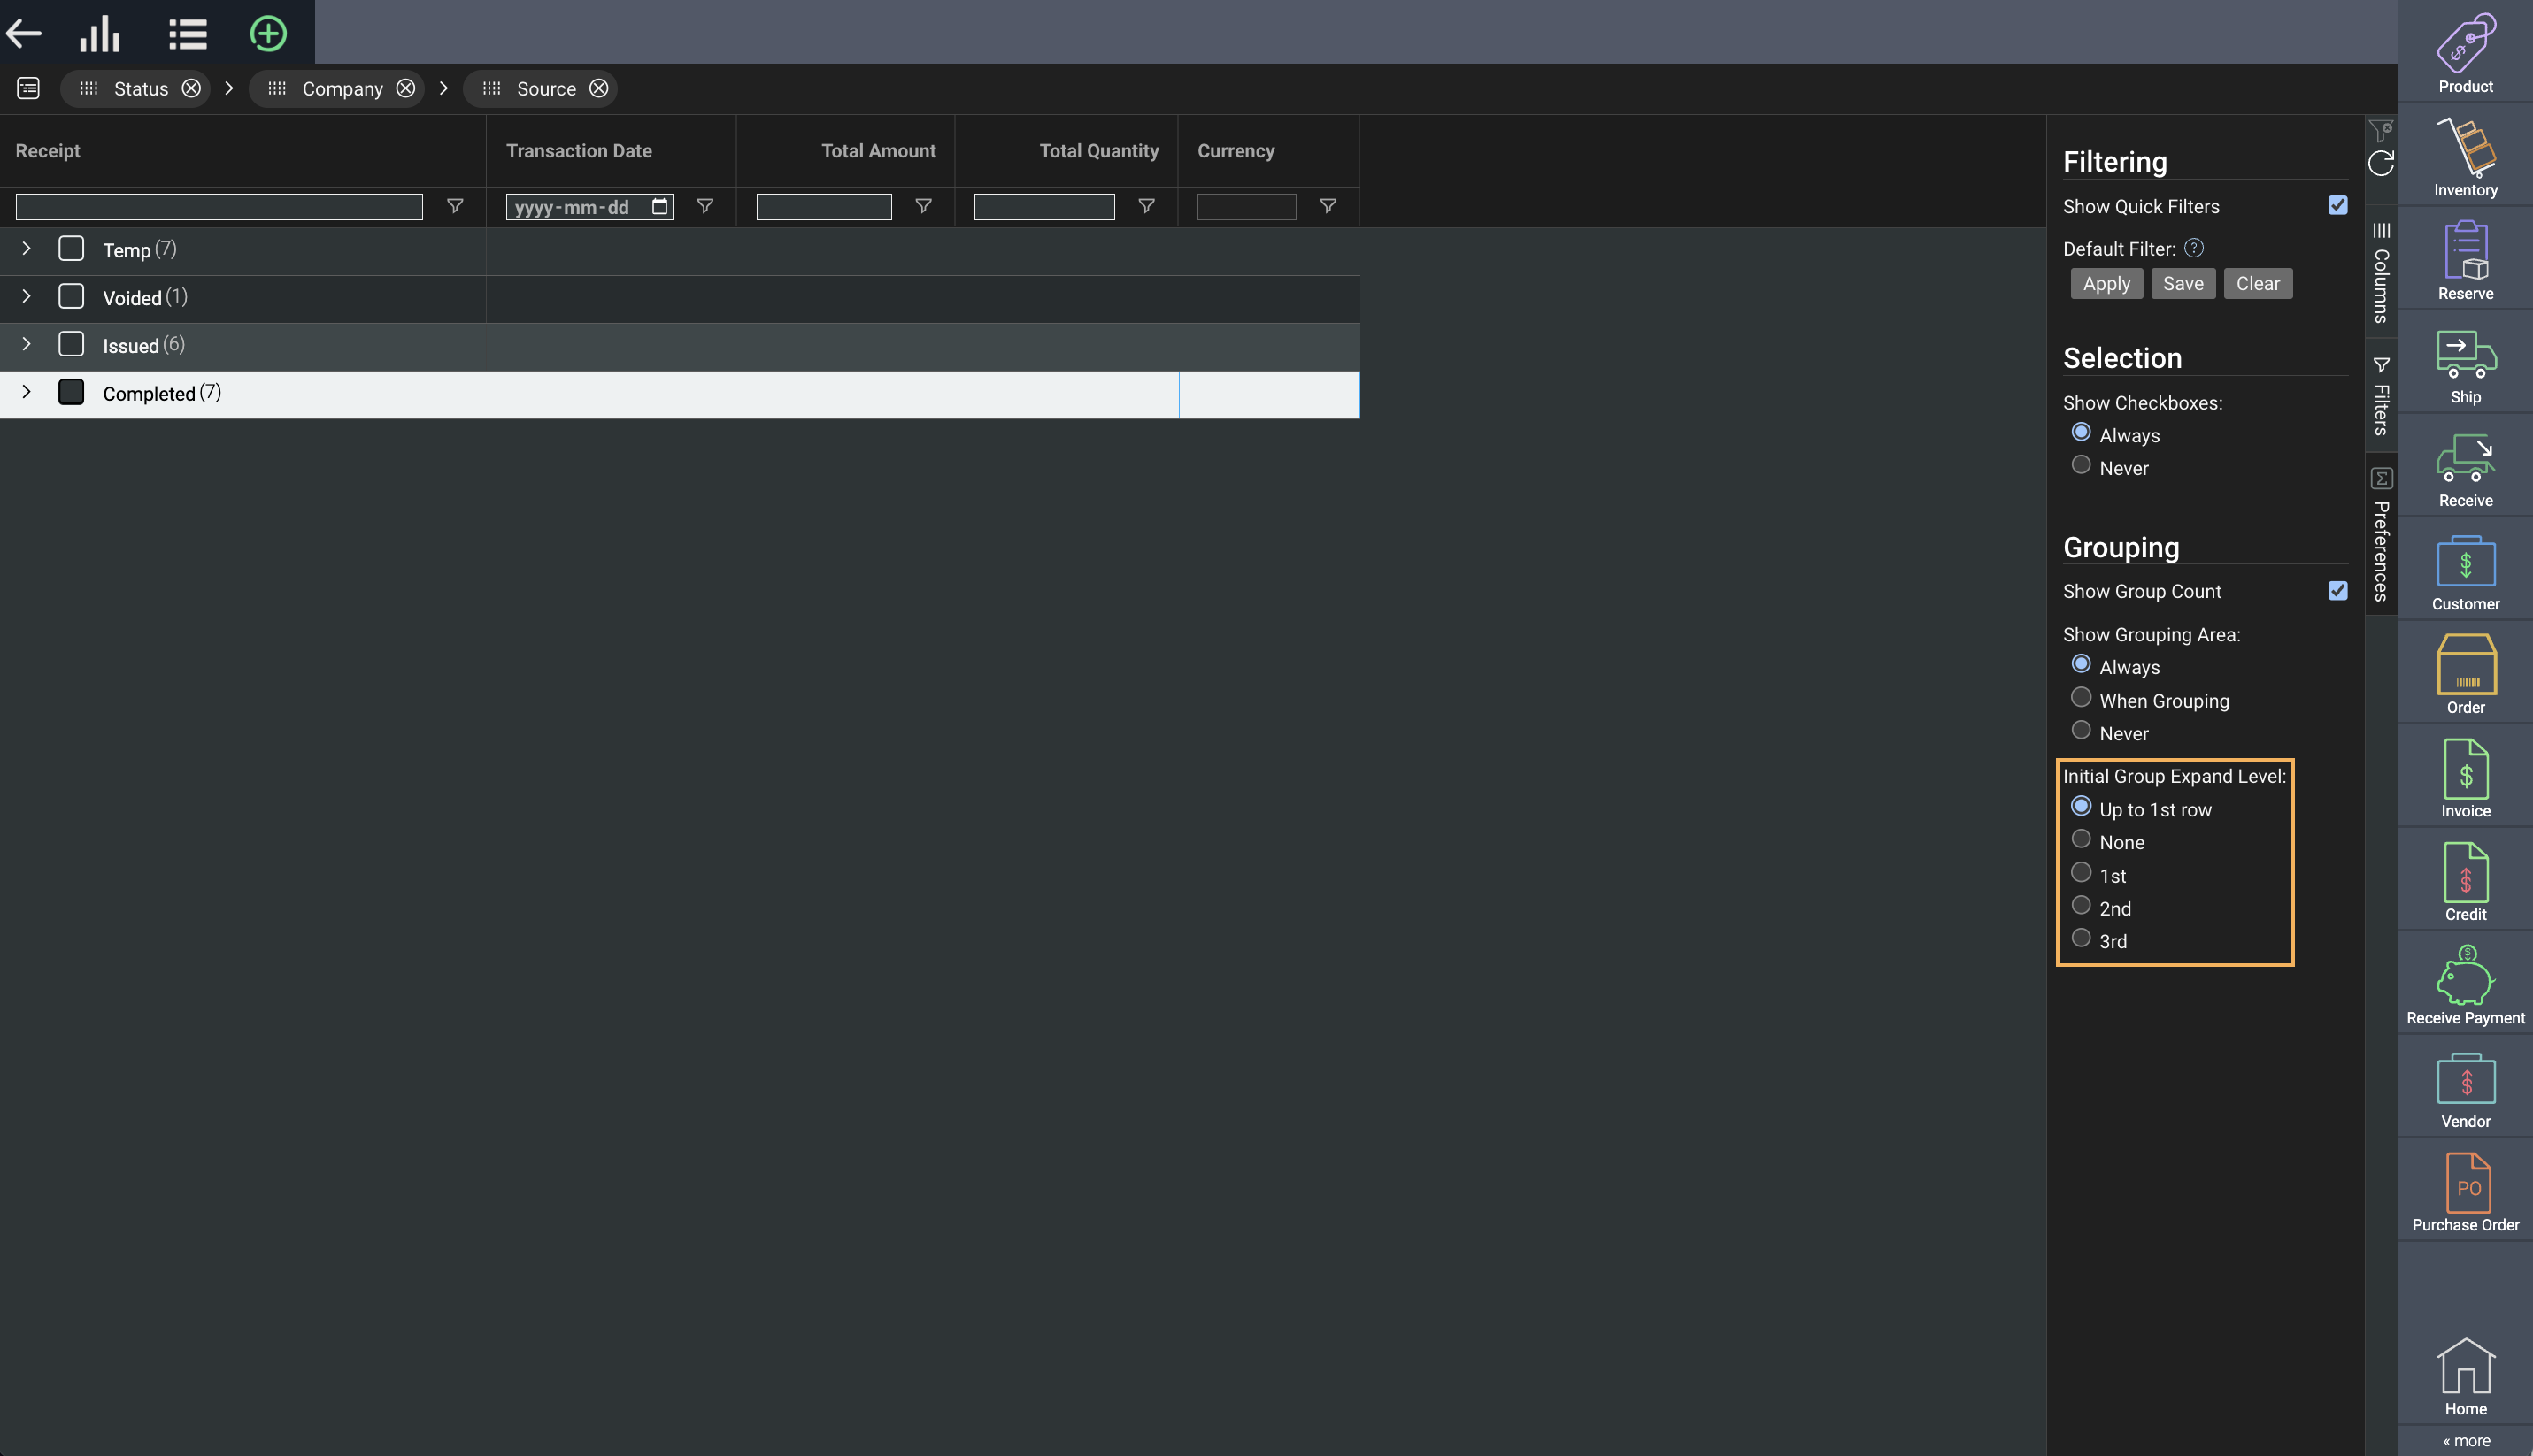
Task: Click the Receipt quick filter text field
Action: point(219,207)
